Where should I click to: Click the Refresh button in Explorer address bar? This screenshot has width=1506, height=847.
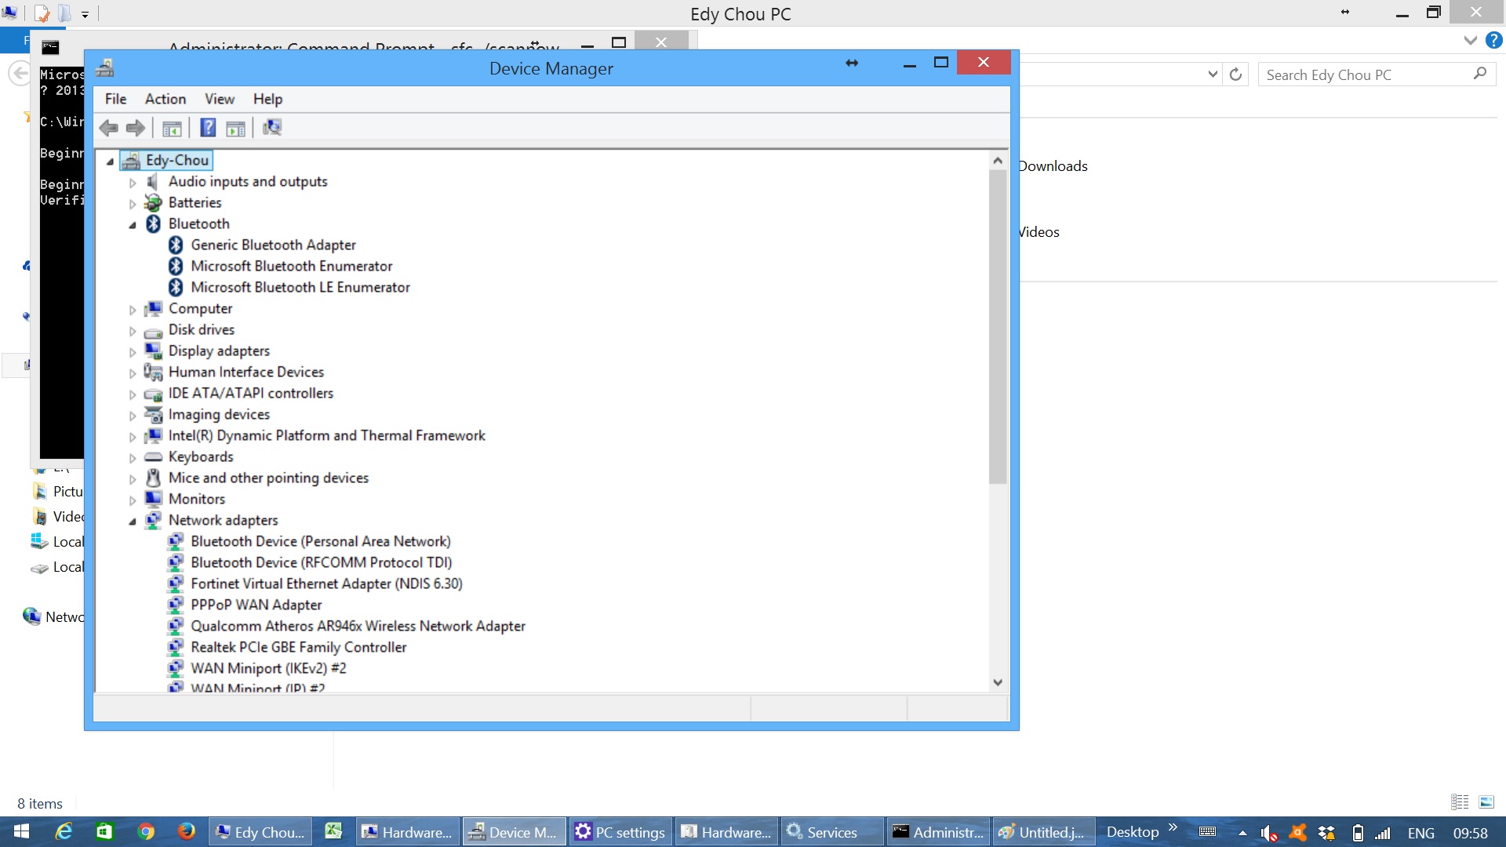tap(1235, 75)
